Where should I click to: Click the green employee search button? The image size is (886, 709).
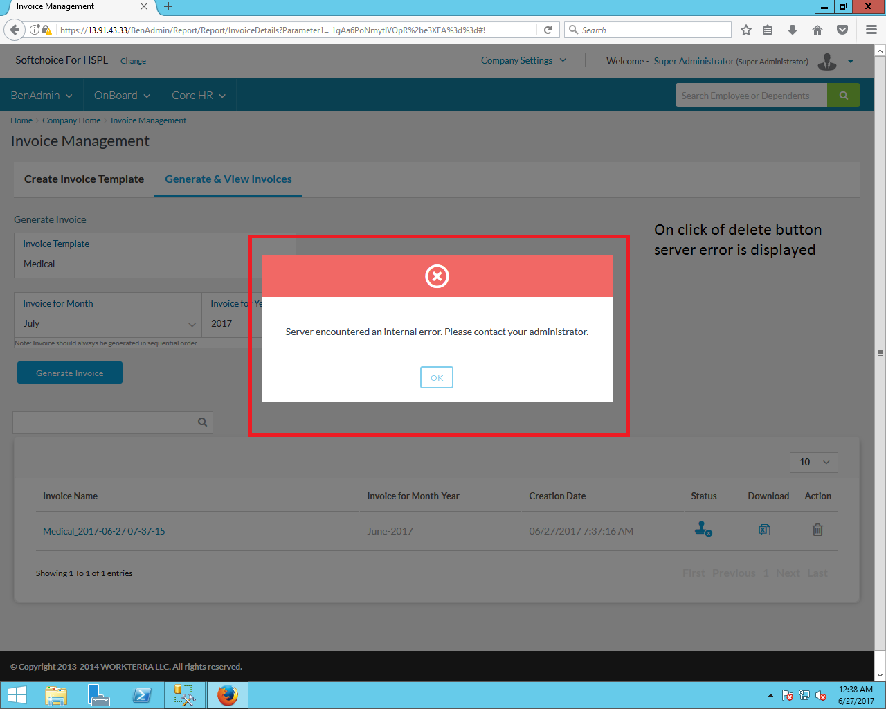click(x=843, y=96)
